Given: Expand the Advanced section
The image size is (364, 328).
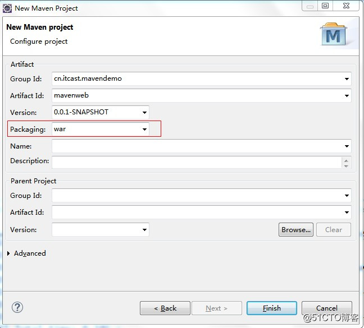Looking at the screenshot, I should (x=8, y=253).
